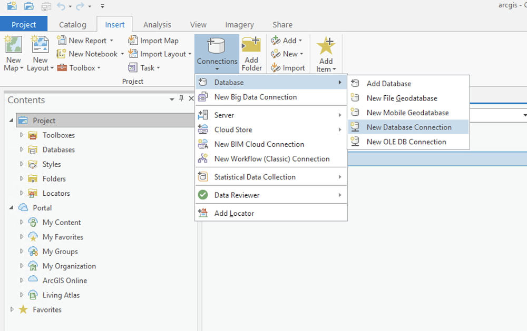Open the Catalog tab
This screenshot has height=331, width=527.
click(73, 24)
